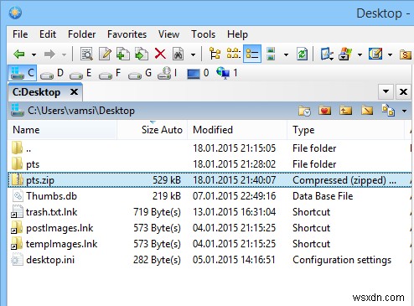Expand the notepad icon dropdown

coord(390,54)
